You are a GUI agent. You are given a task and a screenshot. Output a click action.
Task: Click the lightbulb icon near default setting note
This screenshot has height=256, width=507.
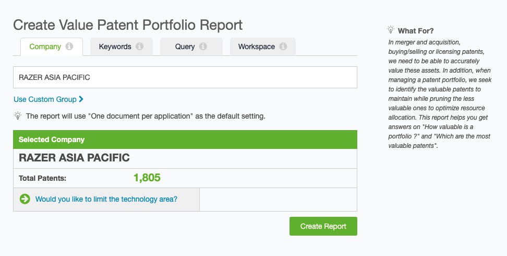coord(18,116)
